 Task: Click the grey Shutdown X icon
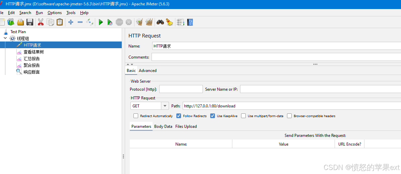point(129,22)
